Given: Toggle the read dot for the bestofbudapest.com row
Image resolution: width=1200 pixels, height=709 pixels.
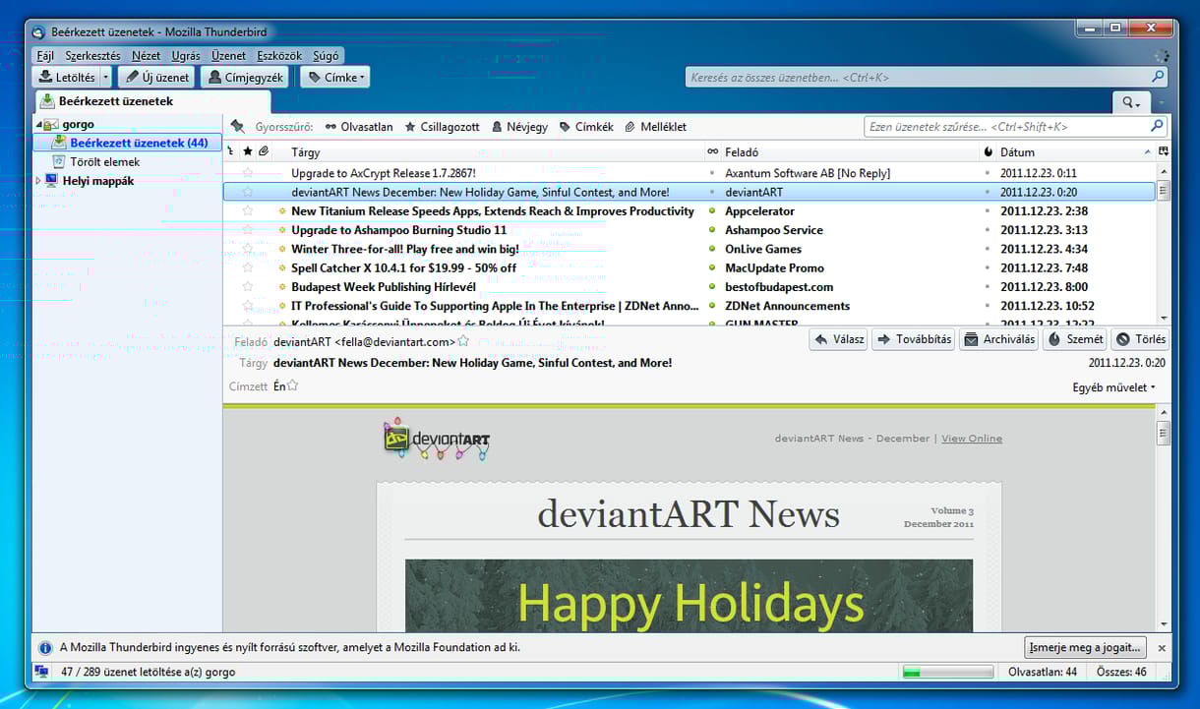Looking at the screenshot, I should click(x=713, y=287).
